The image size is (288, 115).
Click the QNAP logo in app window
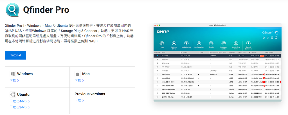(163, 32)
